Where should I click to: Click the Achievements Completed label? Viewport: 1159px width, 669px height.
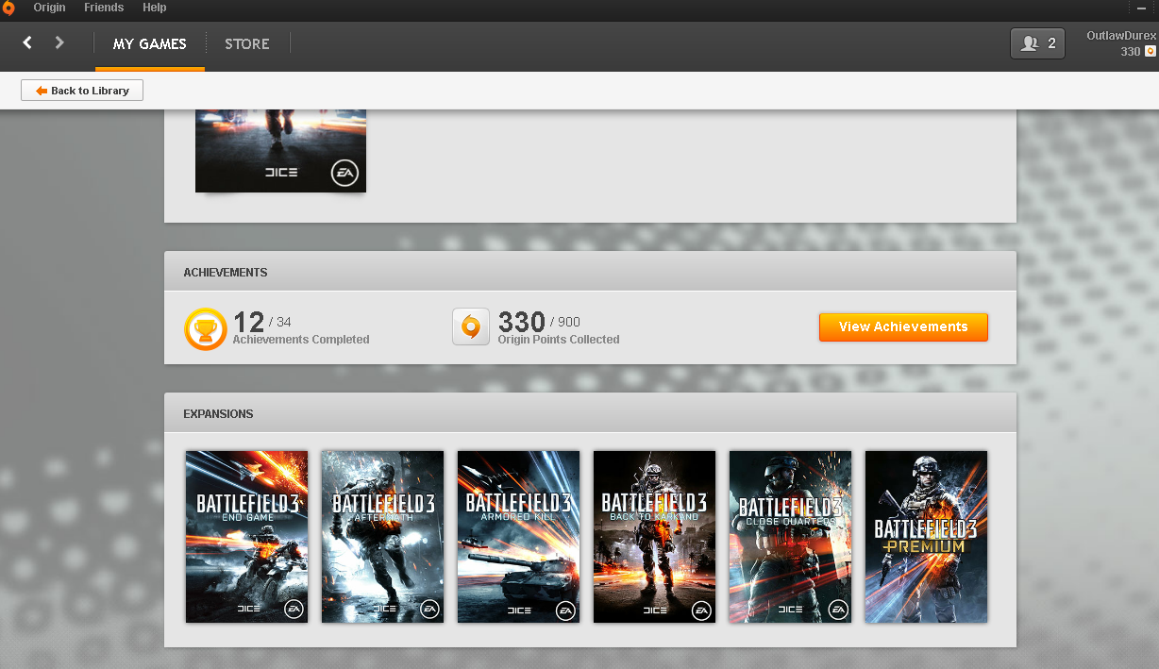coord(301,340)
